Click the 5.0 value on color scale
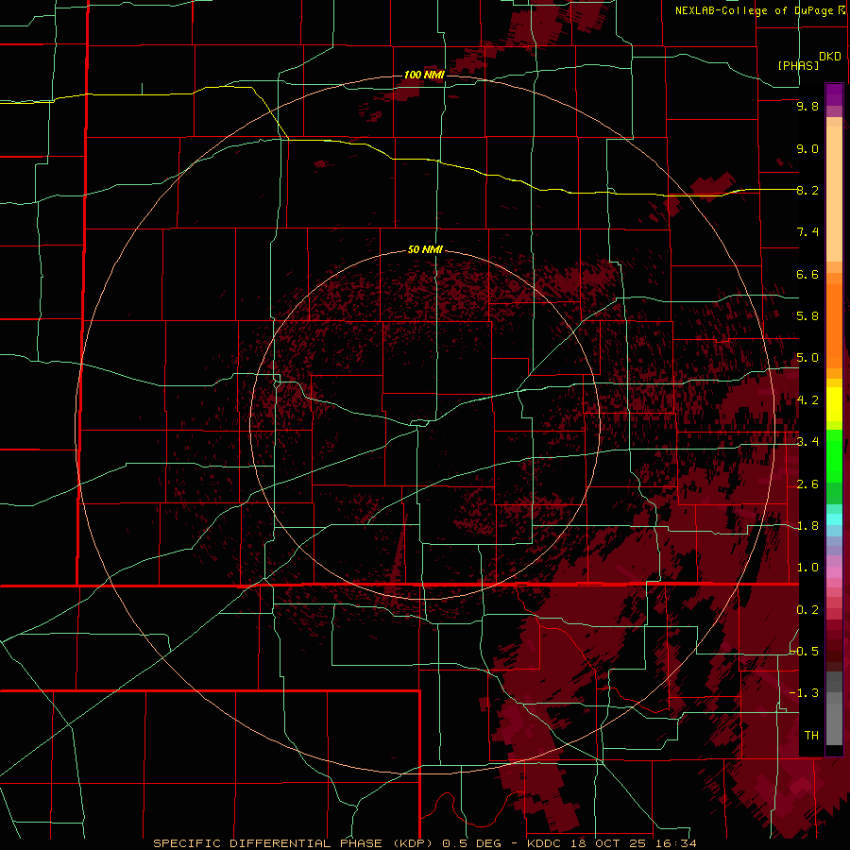The image size is (850, 850). pyautogui.click(x=807, y=358)
